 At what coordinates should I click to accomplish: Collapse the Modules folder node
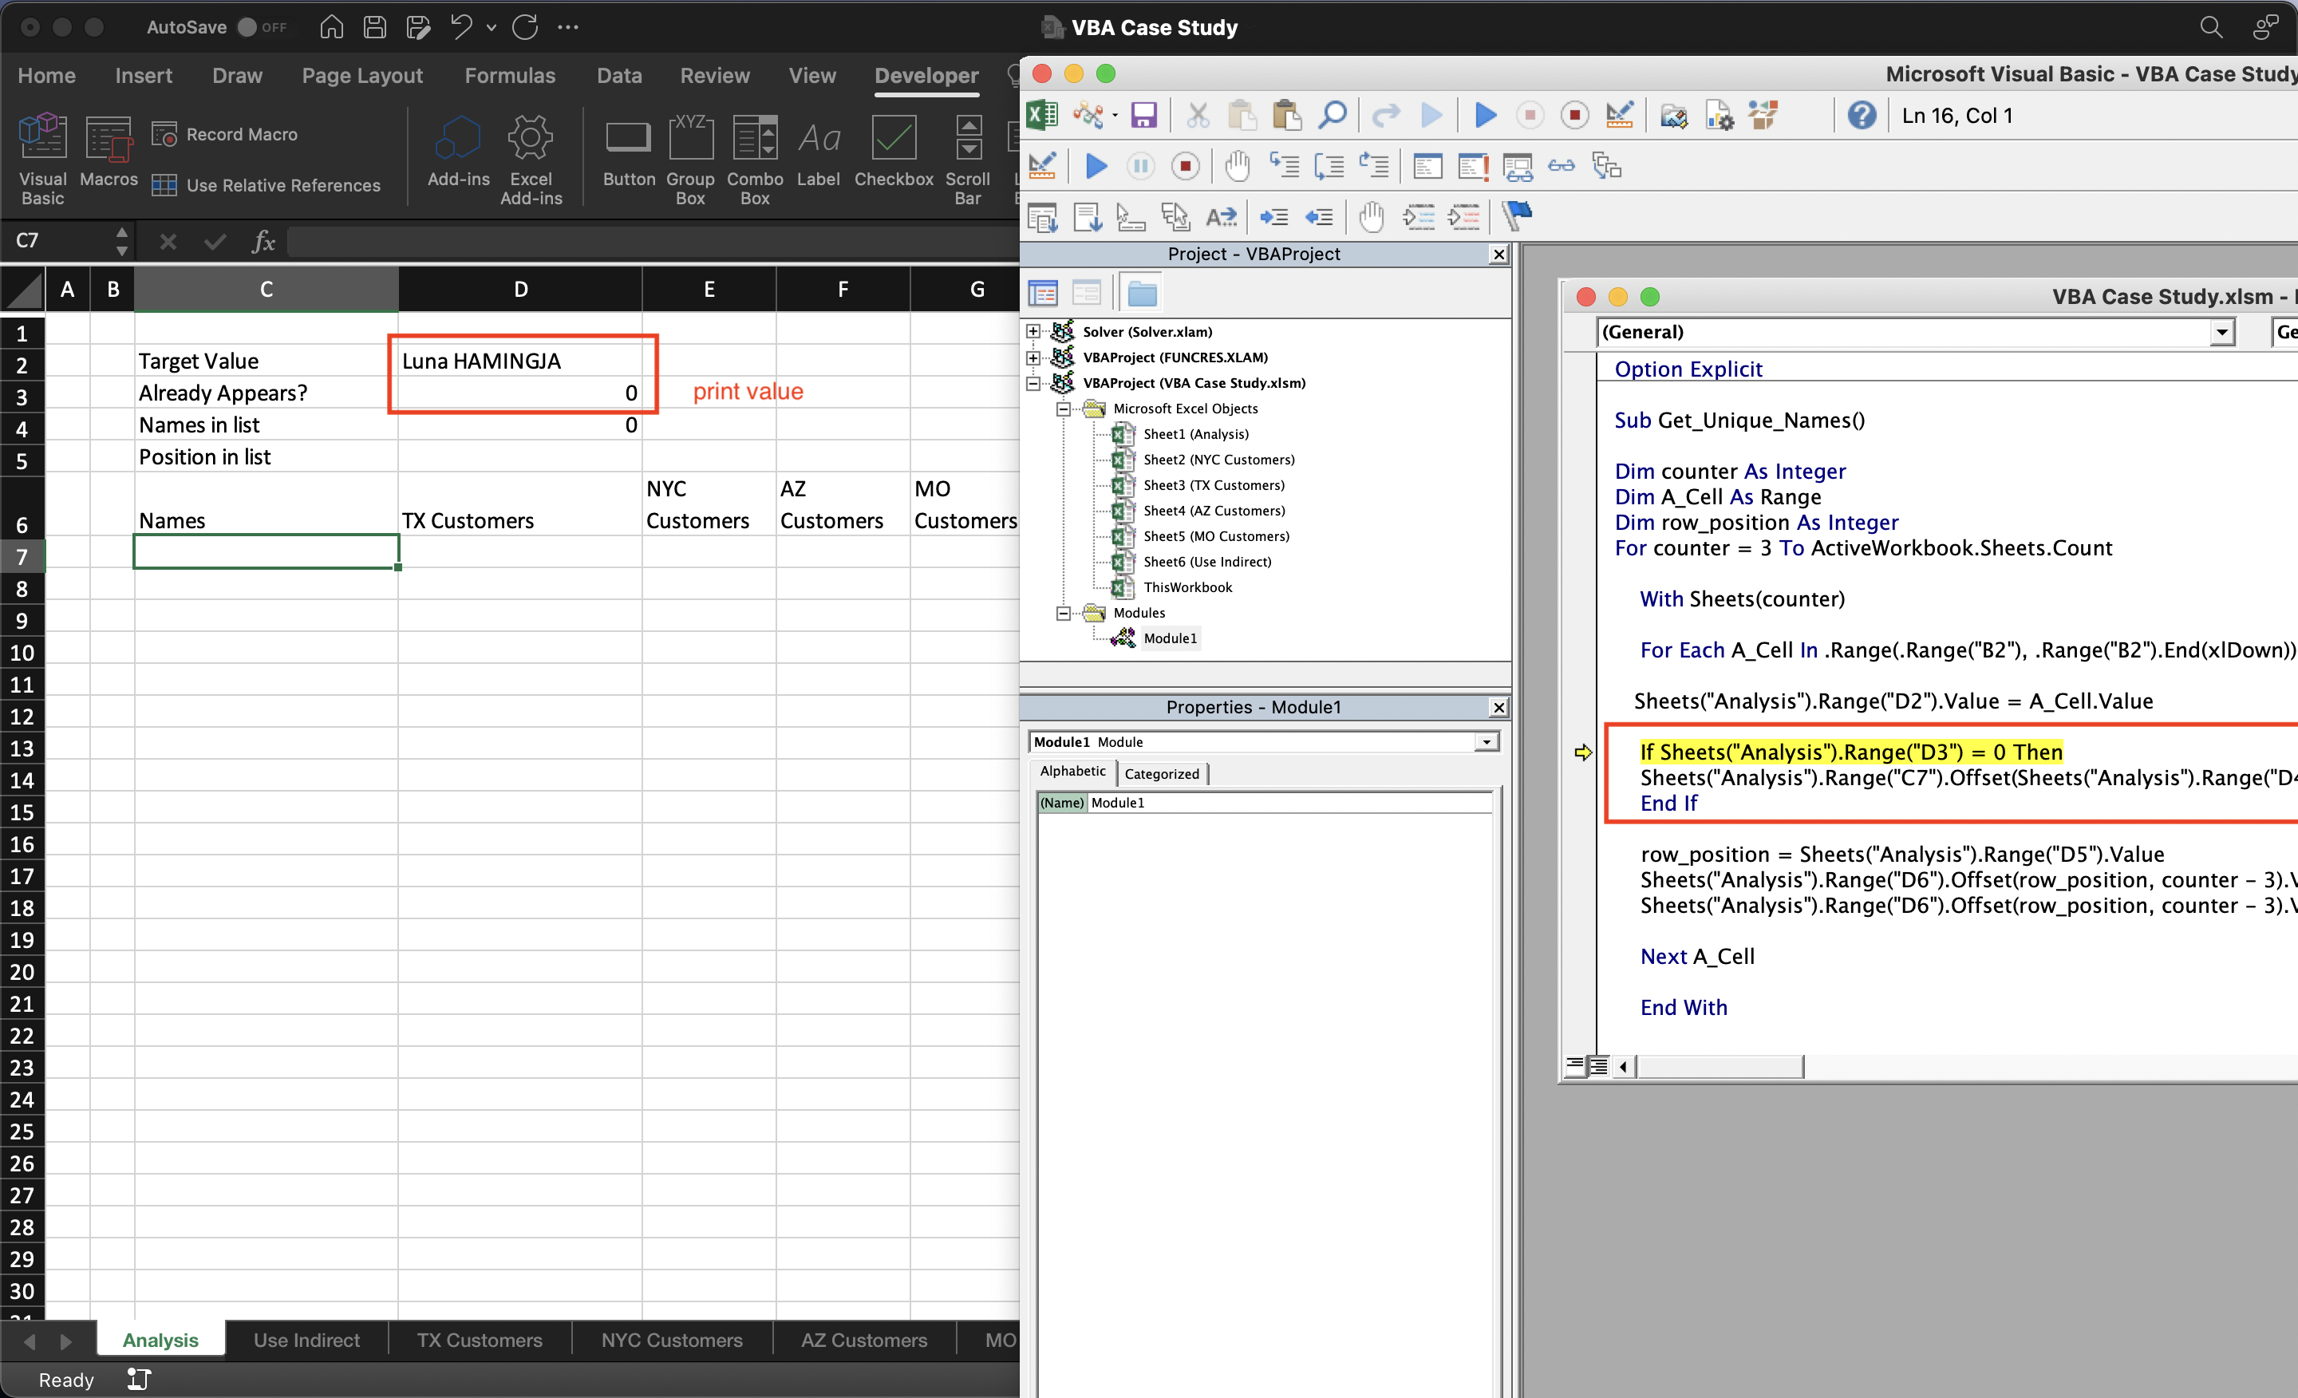tap(1062, 613)
